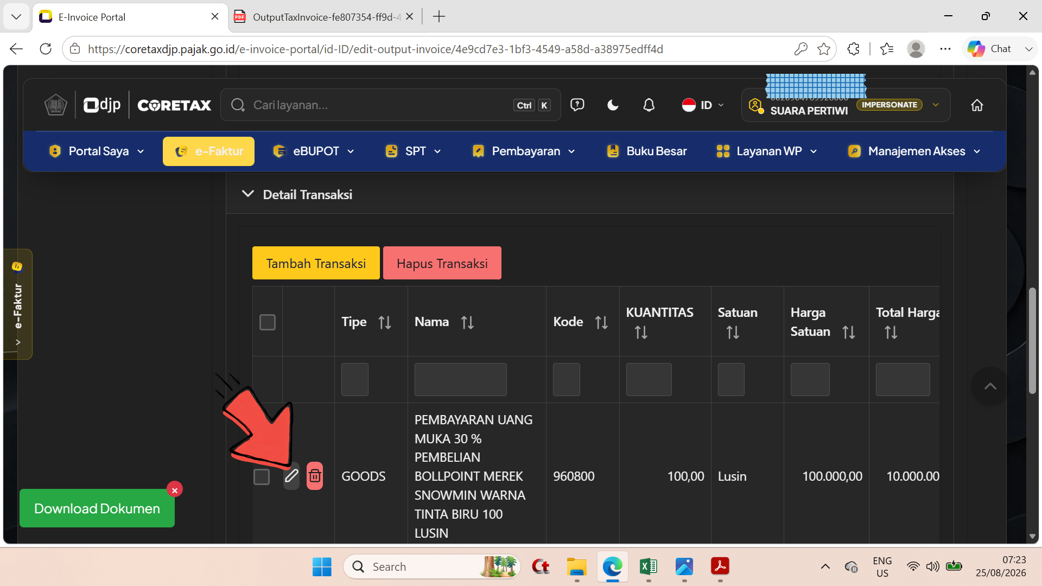Click the page vertical scrollbar thumb
The height and width of the screenshot is (586, 1042).
coord(1032,340)
